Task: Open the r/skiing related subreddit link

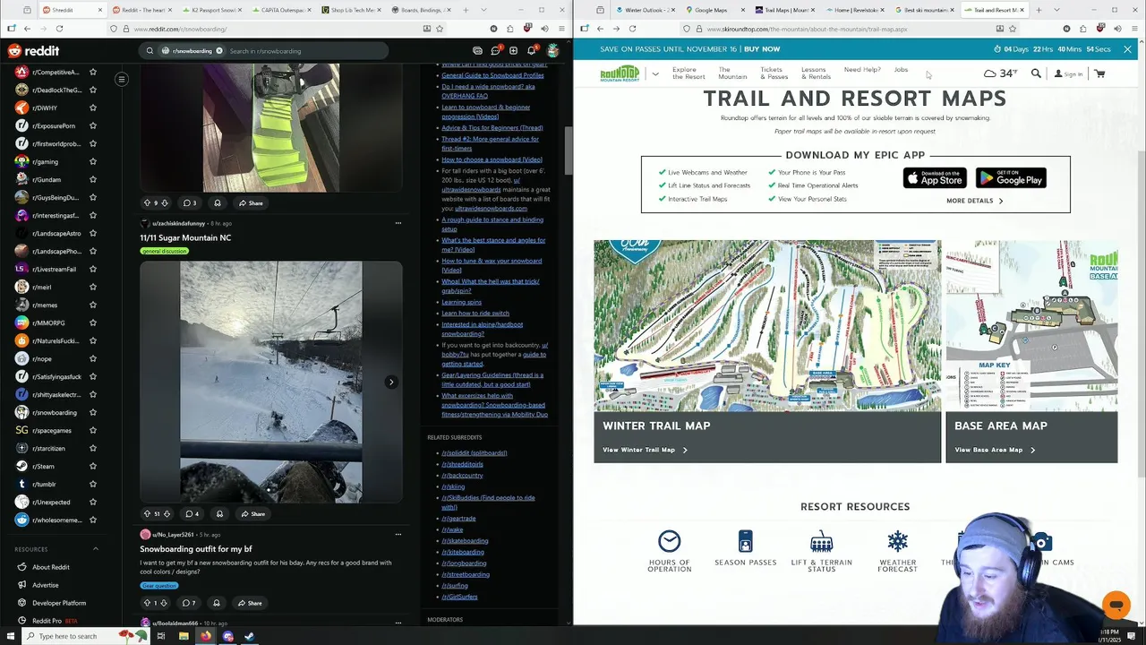Action: (x=453, y=486)
